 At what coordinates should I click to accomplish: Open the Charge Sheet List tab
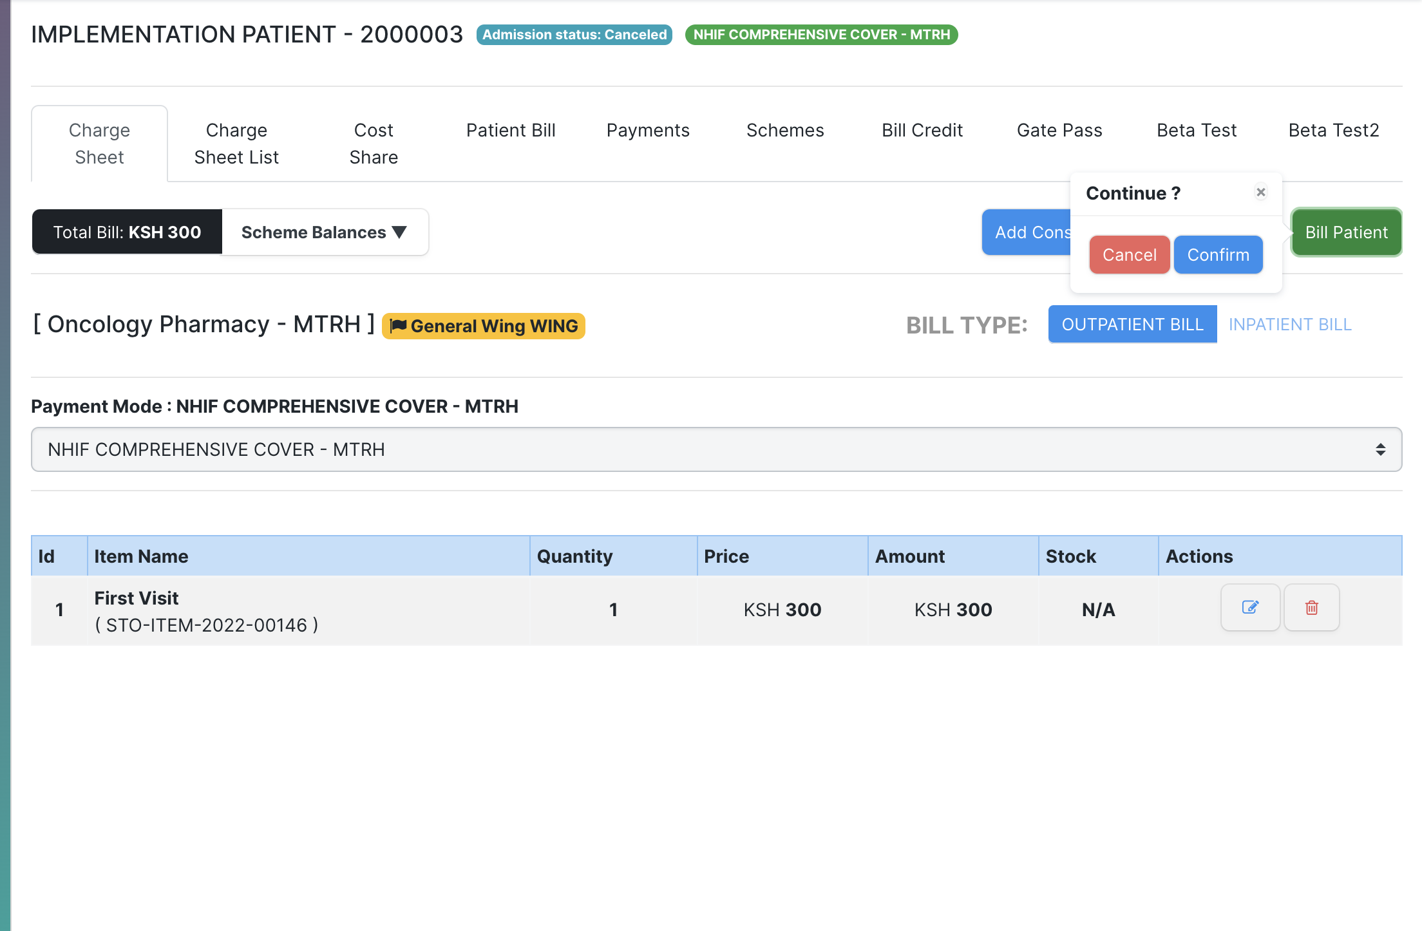pos(236,144)
